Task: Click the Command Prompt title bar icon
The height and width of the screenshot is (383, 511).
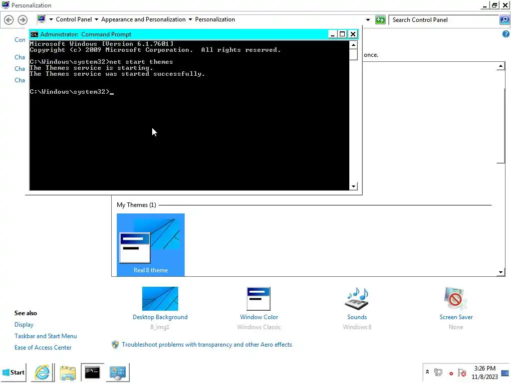Action: [34, 34]
